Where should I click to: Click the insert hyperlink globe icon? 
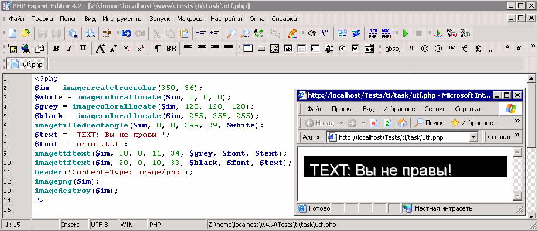point(26,49)
